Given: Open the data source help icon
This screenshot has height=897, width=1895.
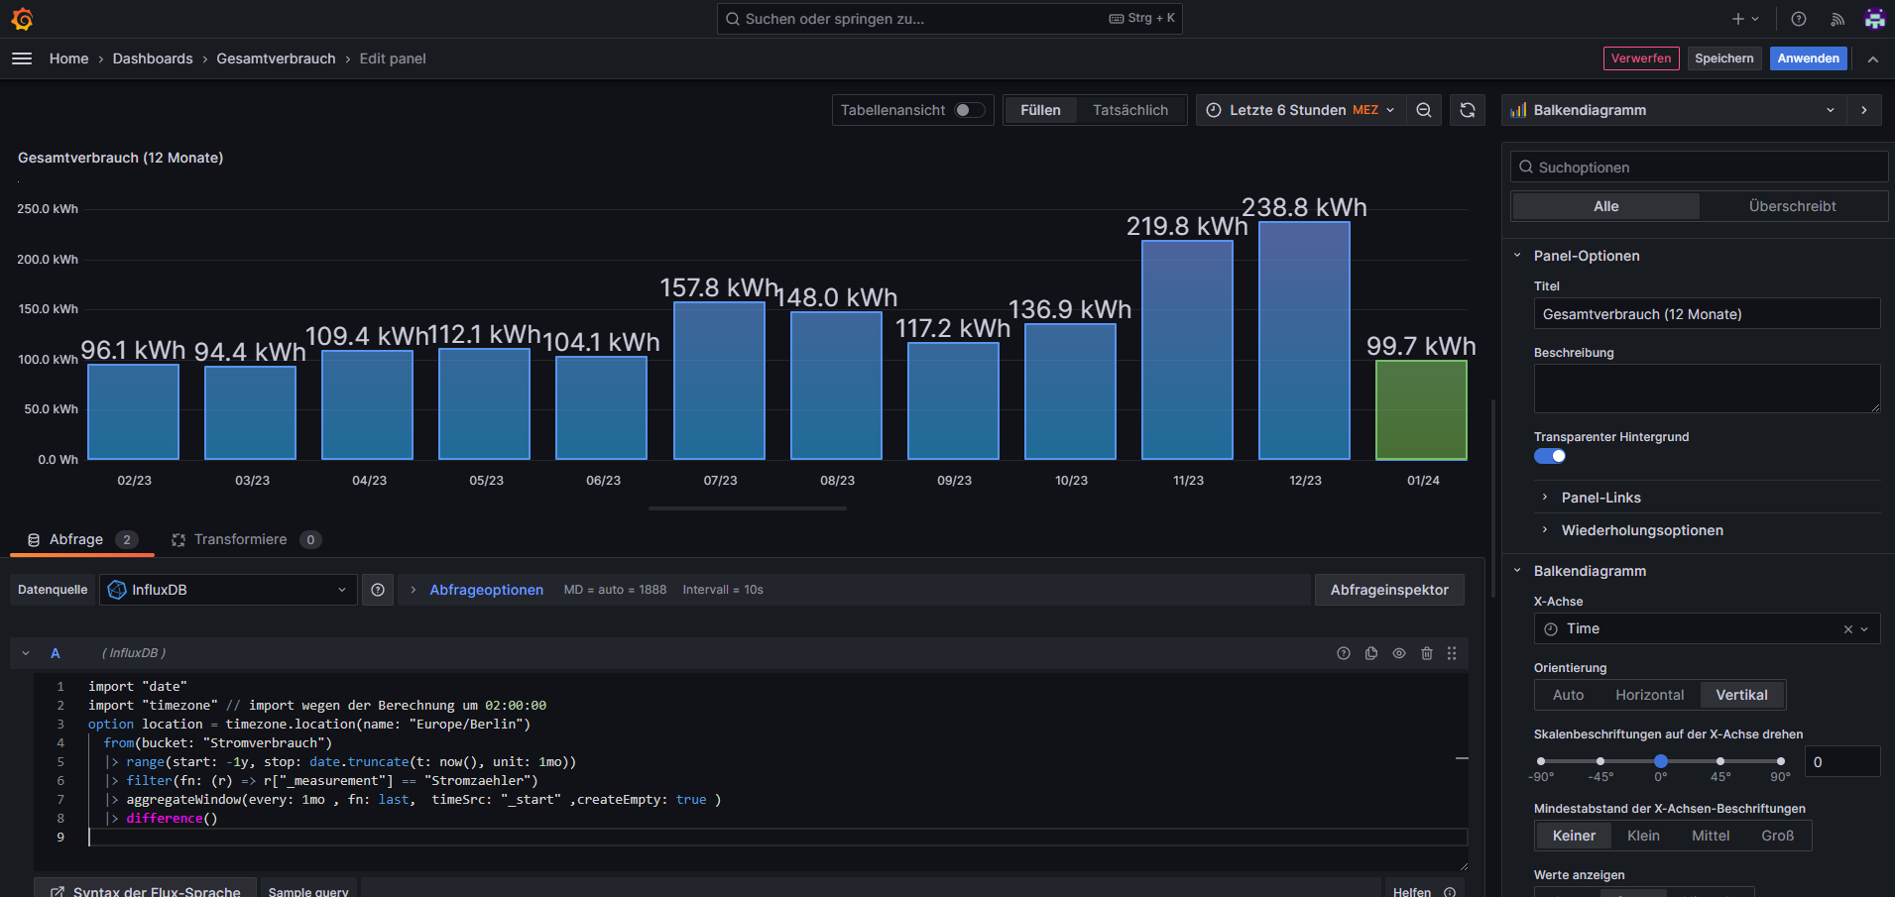Looking at the screenshot, I should [378, 590].
